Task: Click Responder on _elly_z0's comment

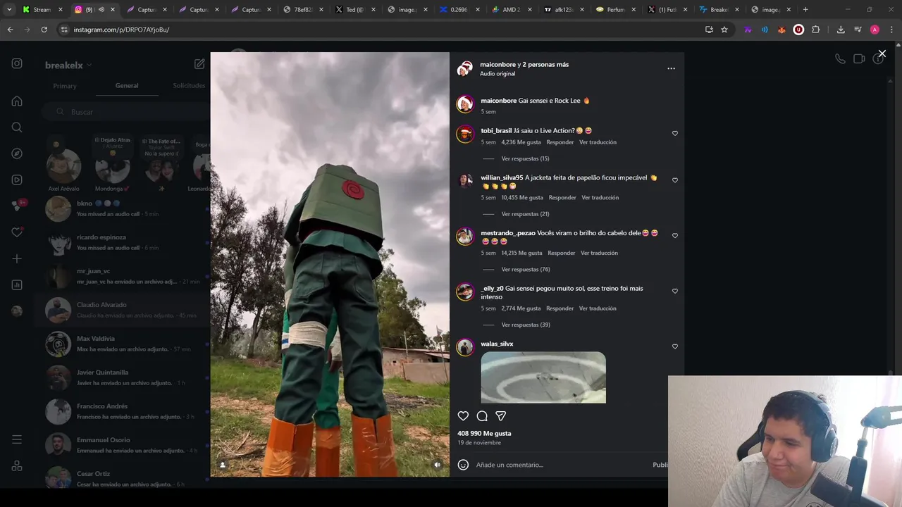Action: (560, 308)
